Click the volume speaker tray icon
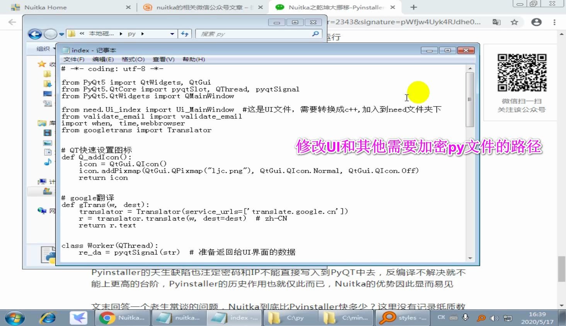The image size is (566, 326). click(494, 318)
